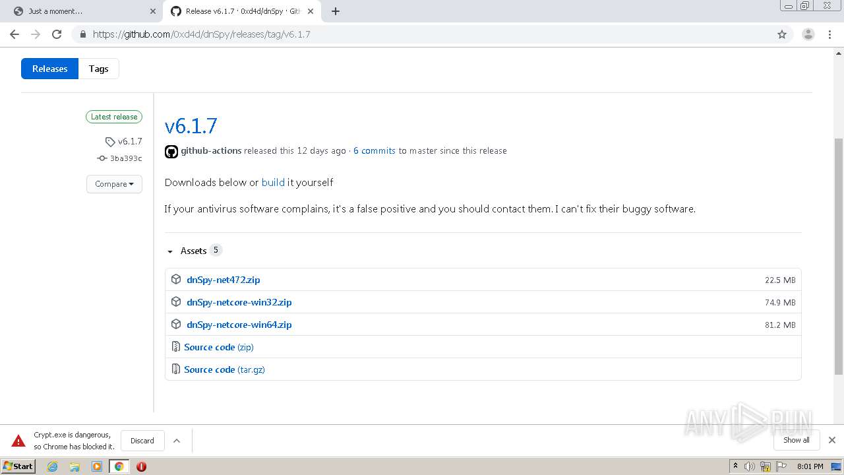Download Source code (tar.gz)
844x475 pixels.
[224, 369]
